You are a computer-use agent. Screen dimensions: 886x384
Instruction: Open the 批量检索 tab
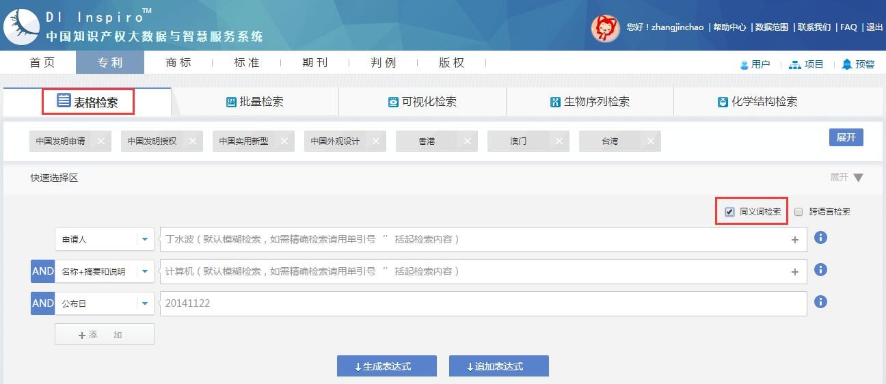[x=255, y=102]
